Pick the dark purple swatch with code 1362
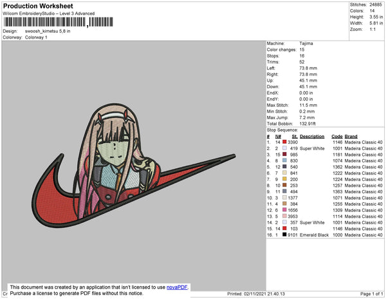The image size is (386, 299). (284, 167)
